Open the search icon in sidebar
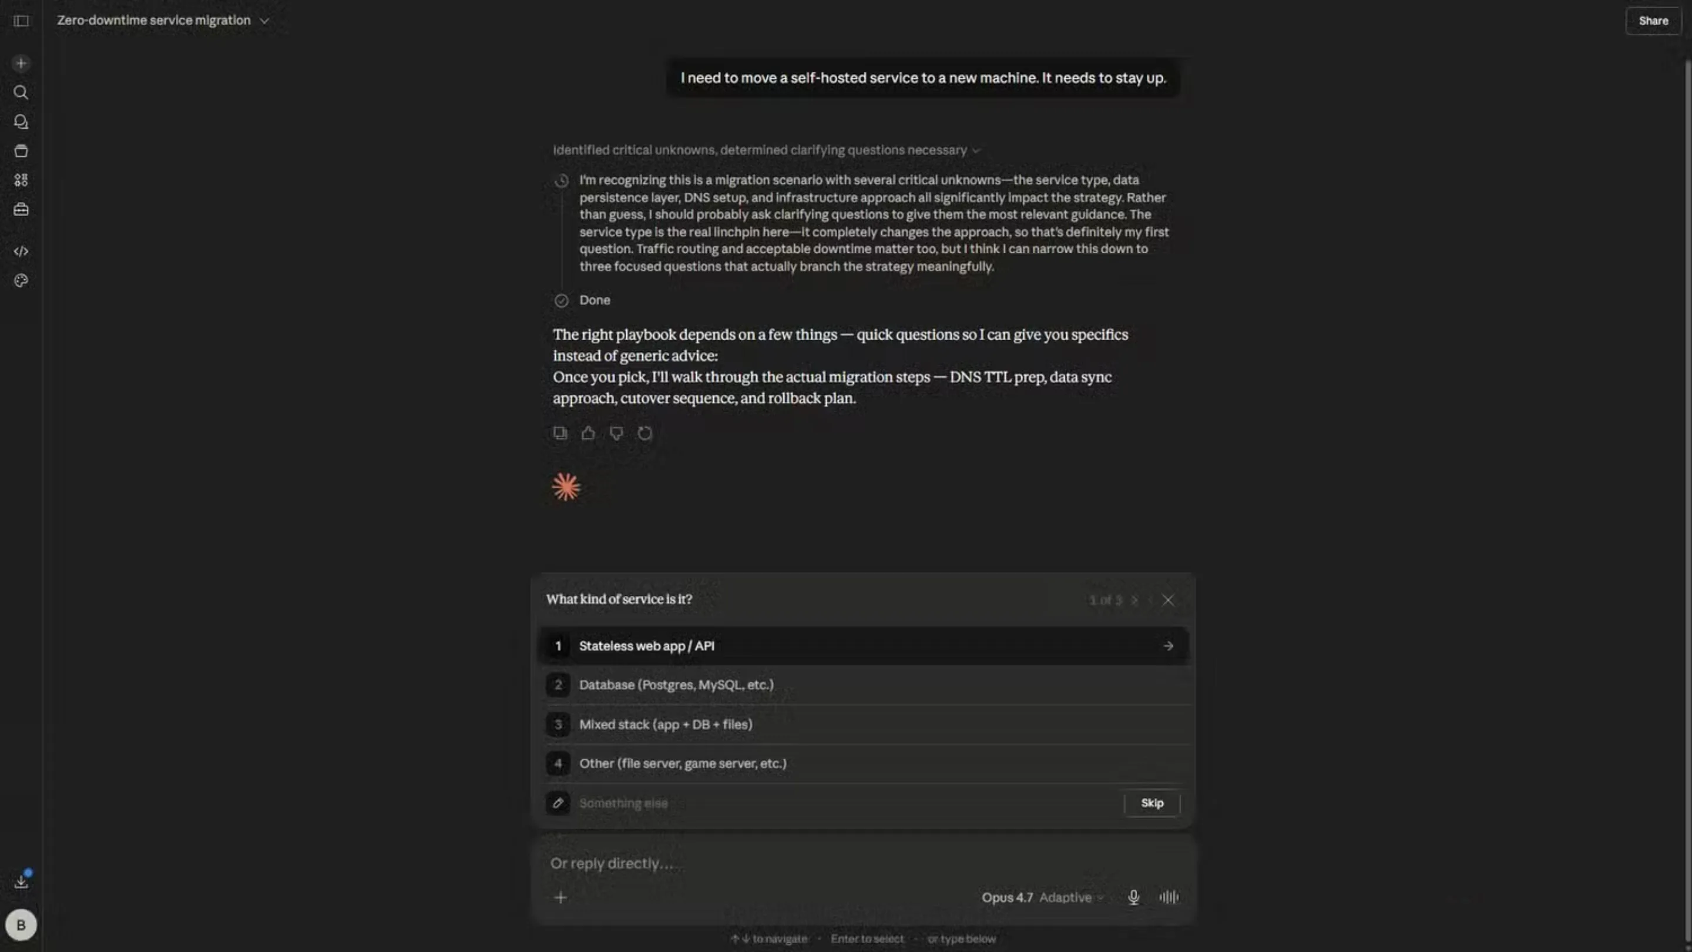 click(x=21, y=93)
